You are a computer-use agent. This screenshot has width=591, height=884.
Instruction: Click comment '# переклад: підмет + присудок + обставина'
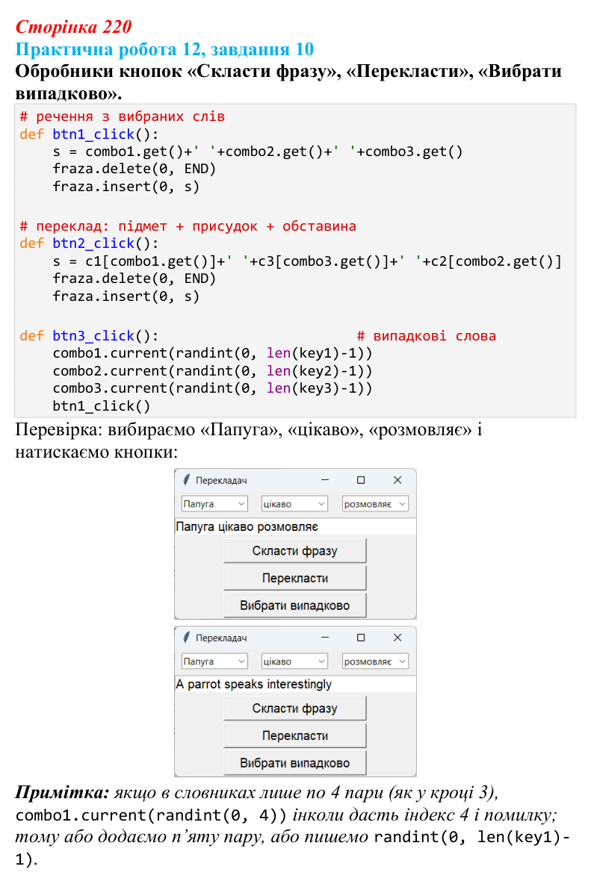[188, 226]
